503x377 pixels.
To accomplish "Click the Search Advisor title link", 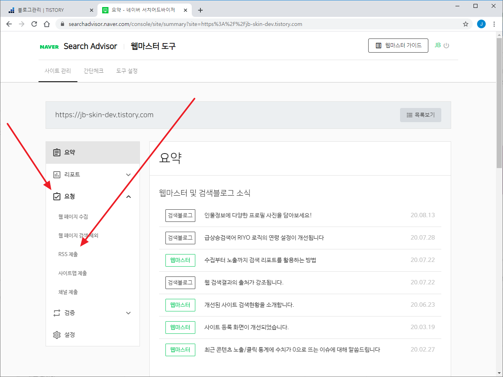I will (90, 46).
